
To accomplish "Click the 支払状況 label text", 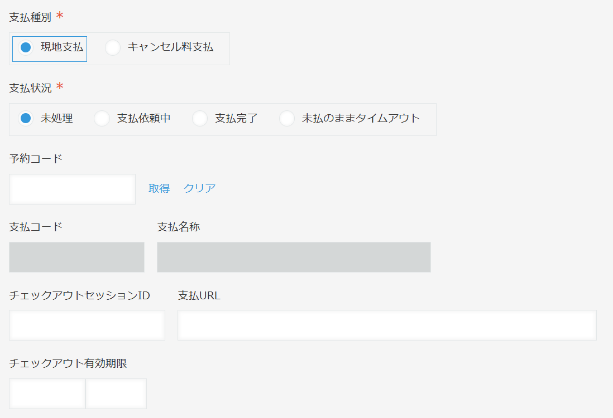I will (x=30, y=88).
